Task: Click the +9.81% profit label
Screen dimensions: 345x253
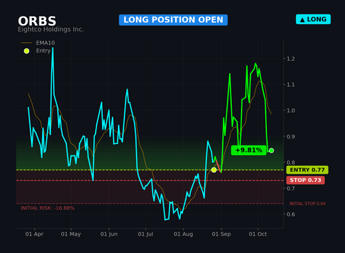Action: coord(248,150)
